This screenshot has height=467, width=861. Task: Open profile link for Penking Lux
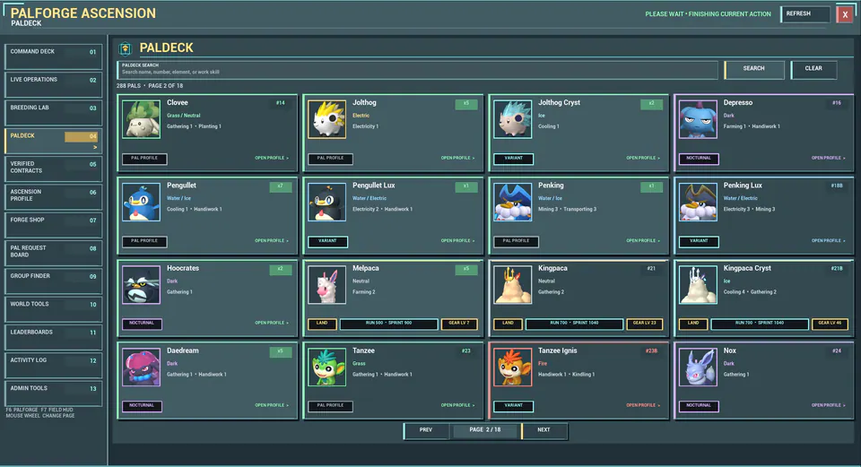click(828, 241)
